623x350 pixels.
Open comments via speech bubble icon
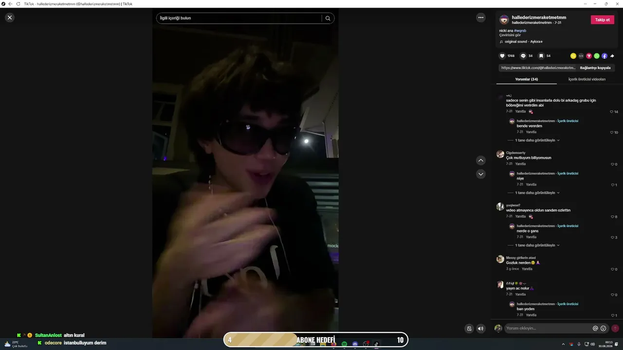pos(523,56)
